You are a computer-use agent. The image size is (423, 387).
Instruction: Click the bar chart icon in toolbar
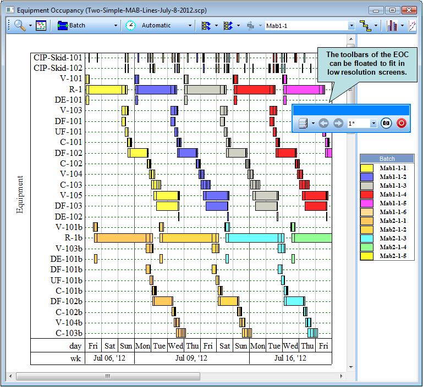pyautogui.click(x=392, y=26)
